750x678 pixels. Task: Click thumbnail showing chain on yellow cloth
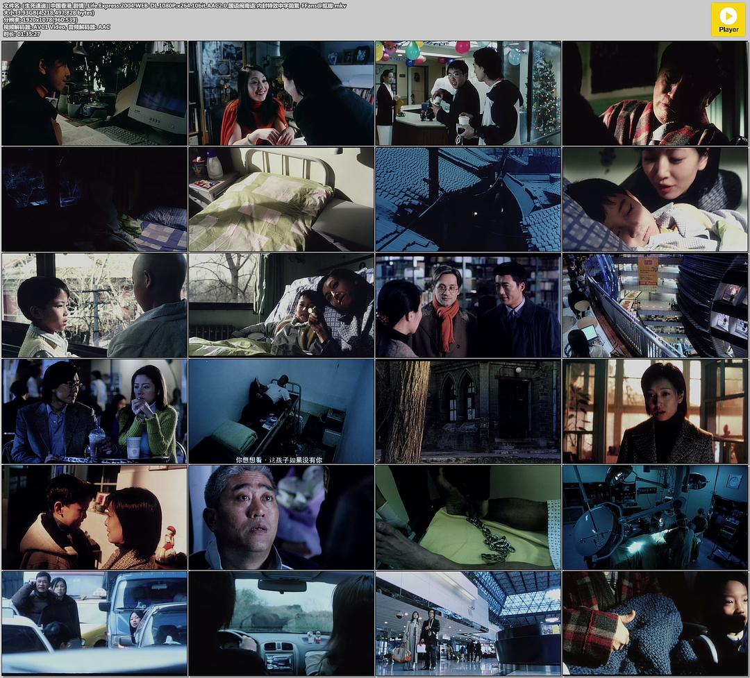(x=468, y=517)
